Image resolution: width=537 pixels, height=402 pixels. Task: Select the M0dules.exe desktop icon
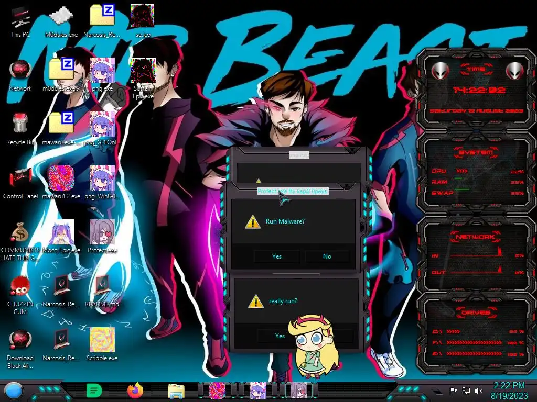coord(61,21)
